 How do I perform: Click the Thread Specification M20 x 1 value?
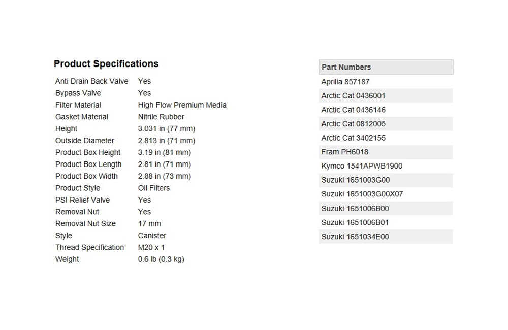tap(151, 247)
